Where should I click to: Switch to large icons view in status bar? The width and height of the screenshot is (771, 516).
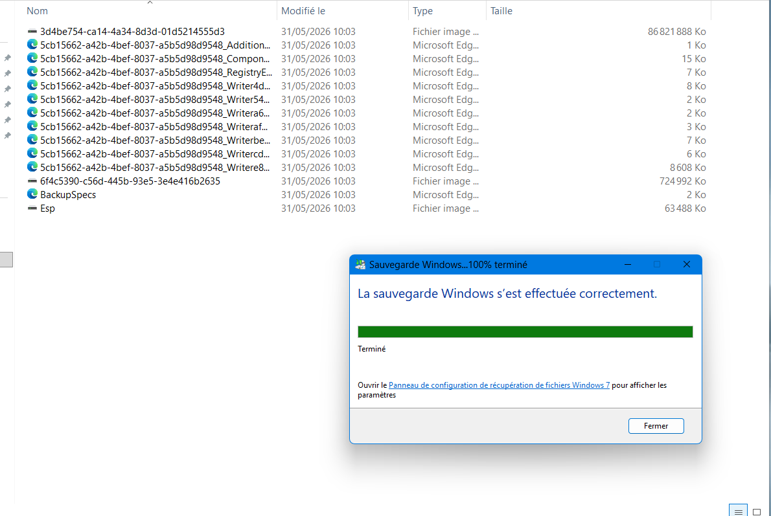coord(757,511)
